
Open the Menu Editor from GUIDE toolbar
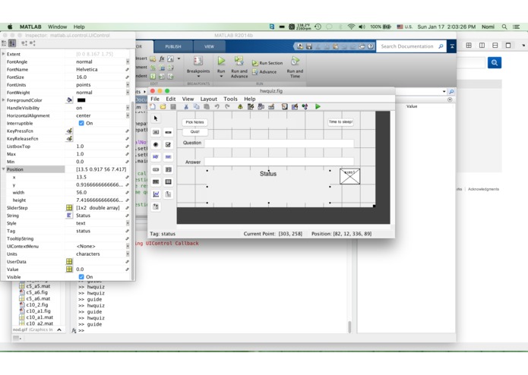[251, 106]
